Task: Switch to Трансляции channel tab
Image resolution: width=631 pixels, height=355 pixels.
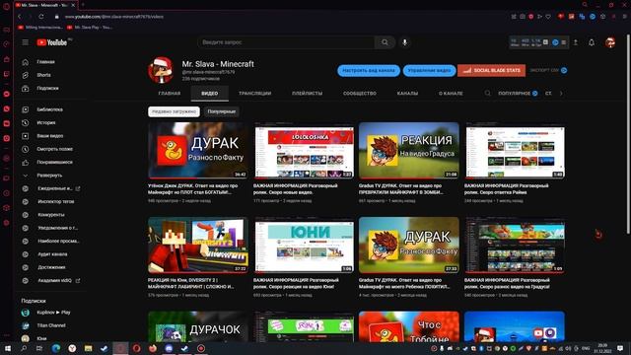Action: coord(254,94)
